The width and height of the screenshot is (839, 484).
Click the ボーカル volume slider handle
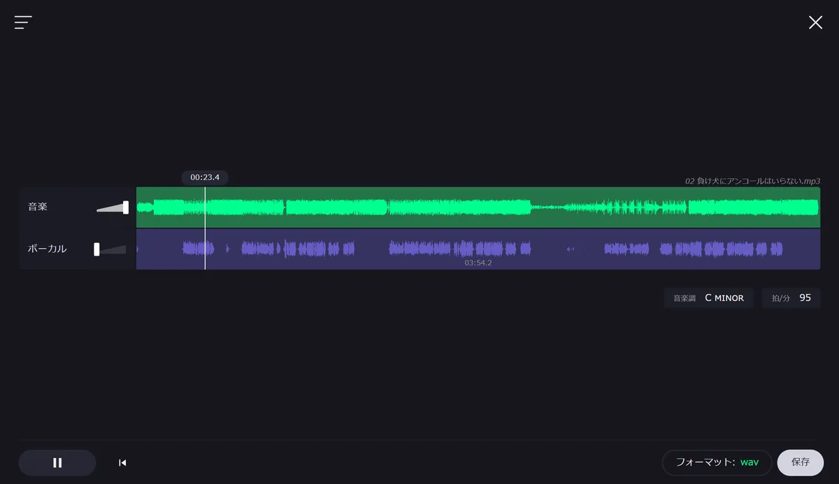pos(96,249)
